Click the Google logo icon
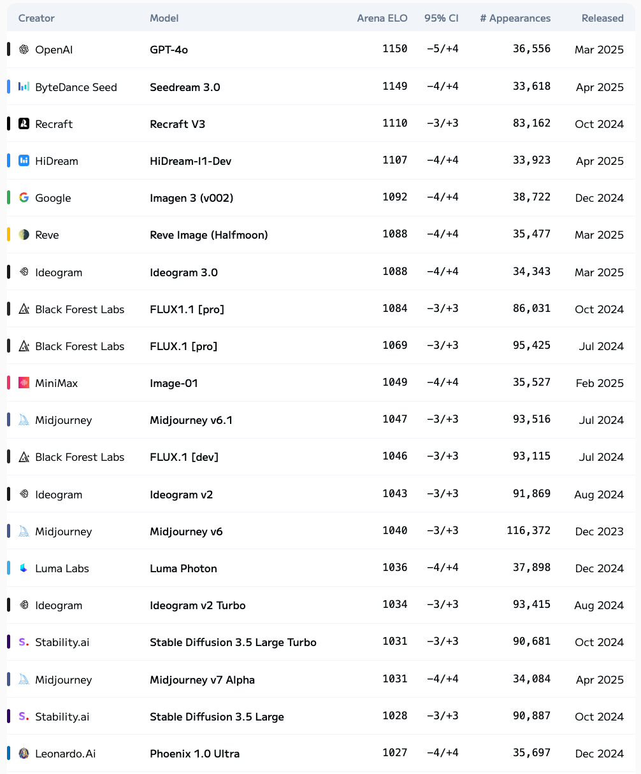The height and width of the screenshot is (774, 641). coord(24,197)
